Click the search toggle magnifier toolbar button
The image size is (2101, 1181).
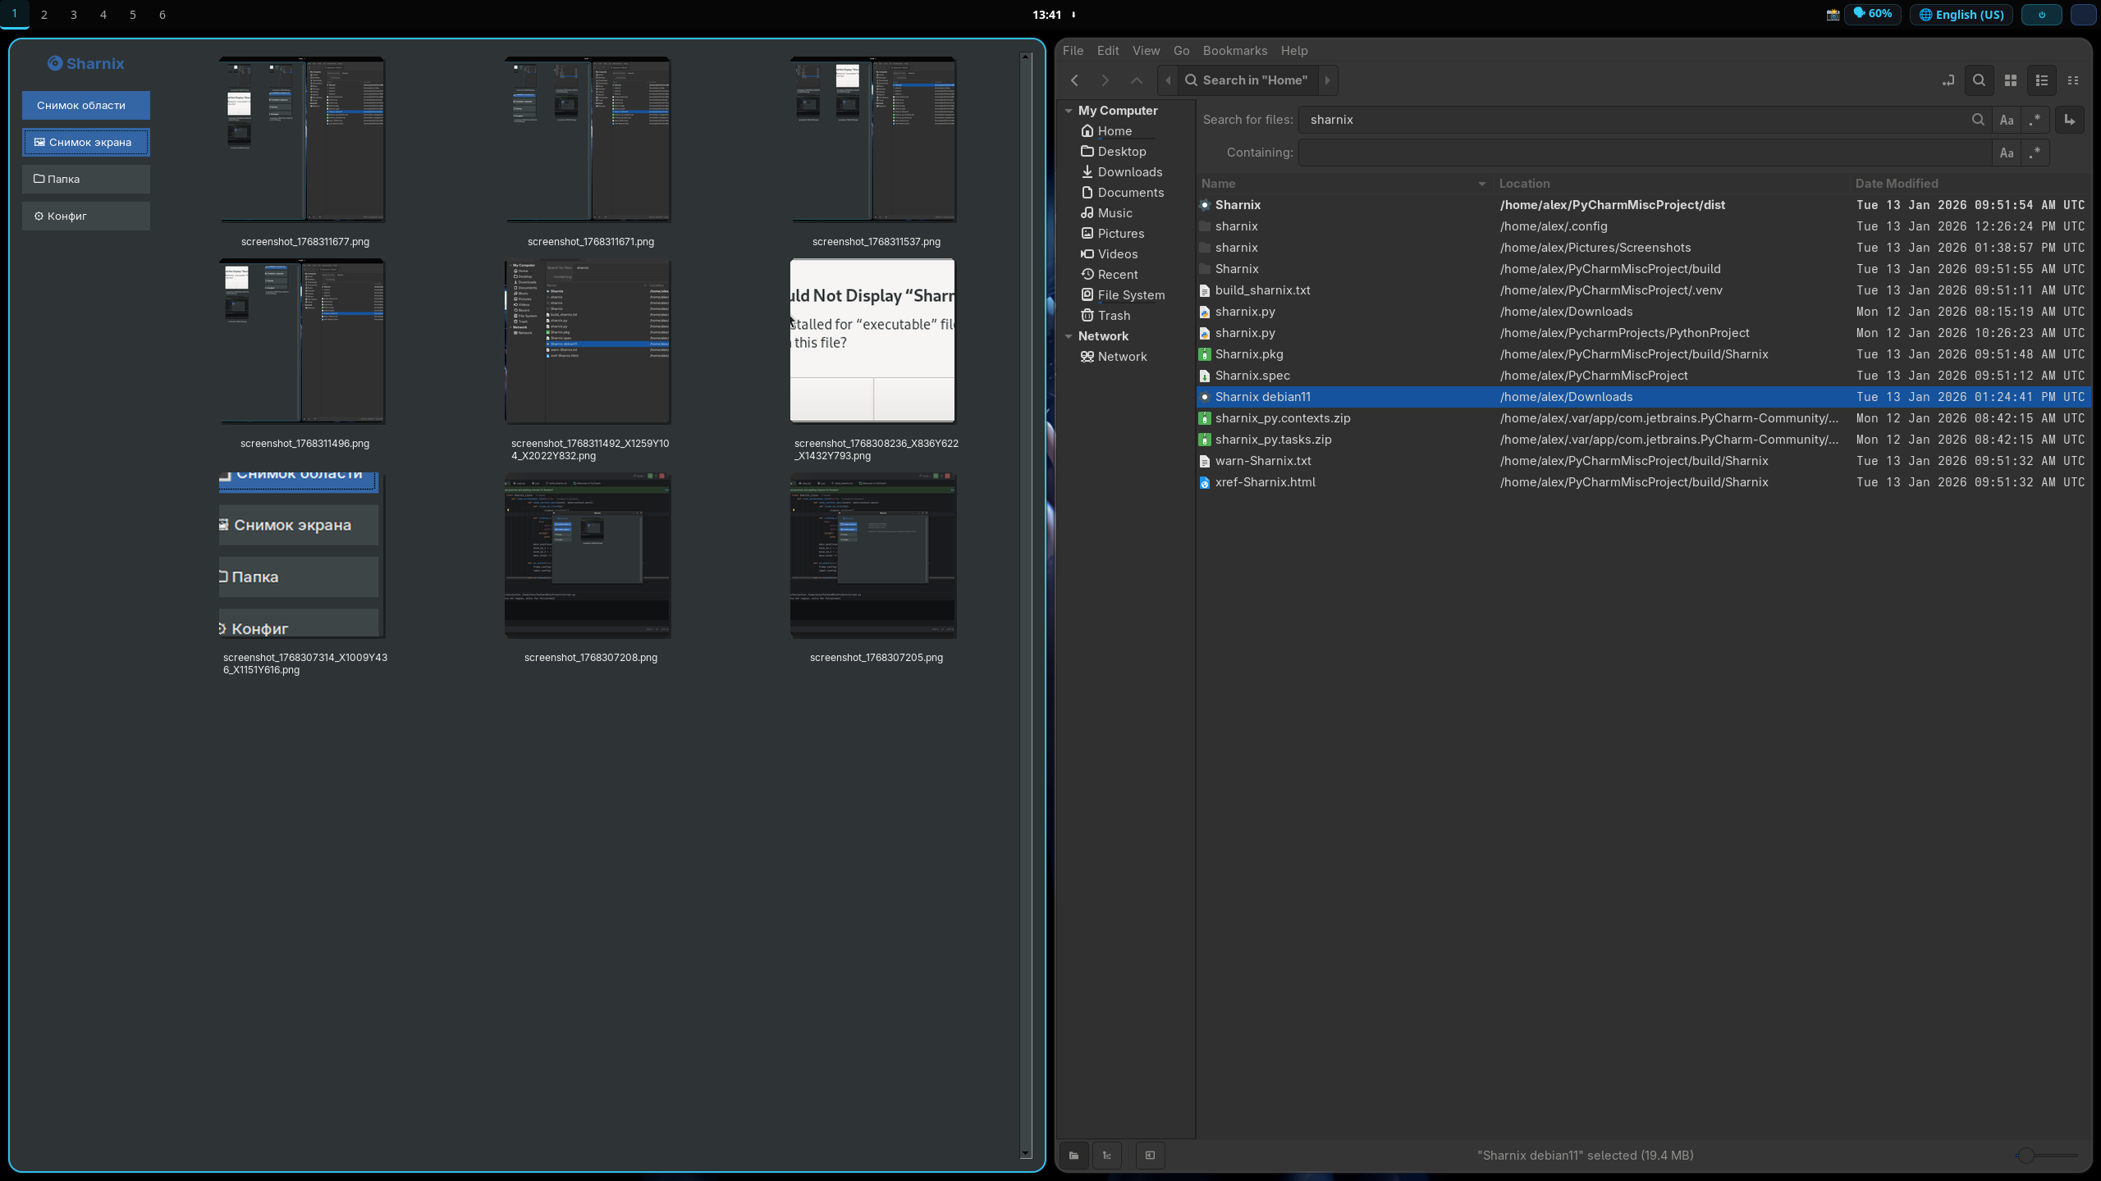[x=1979, y=80]
